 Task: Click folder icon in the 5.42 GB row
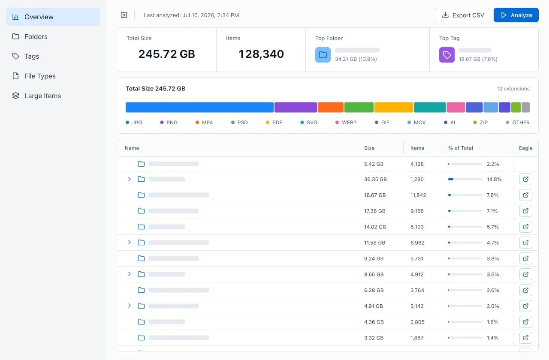[x=141, y=164]
